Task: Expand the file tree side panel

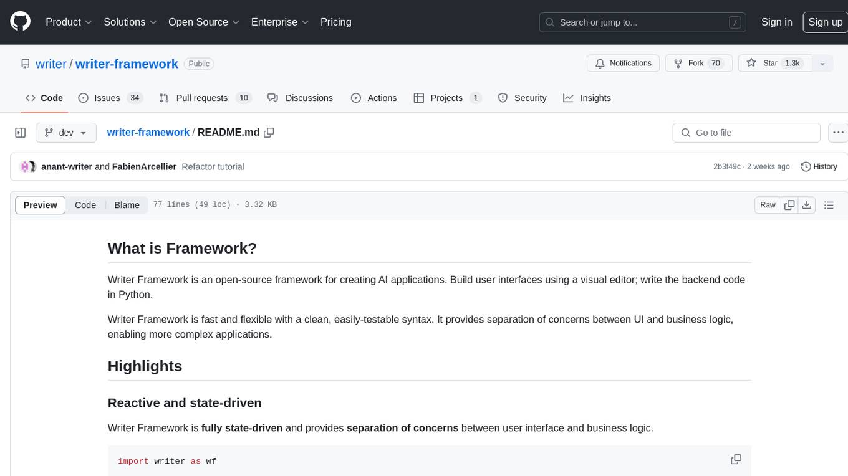Action: (21, 133)
